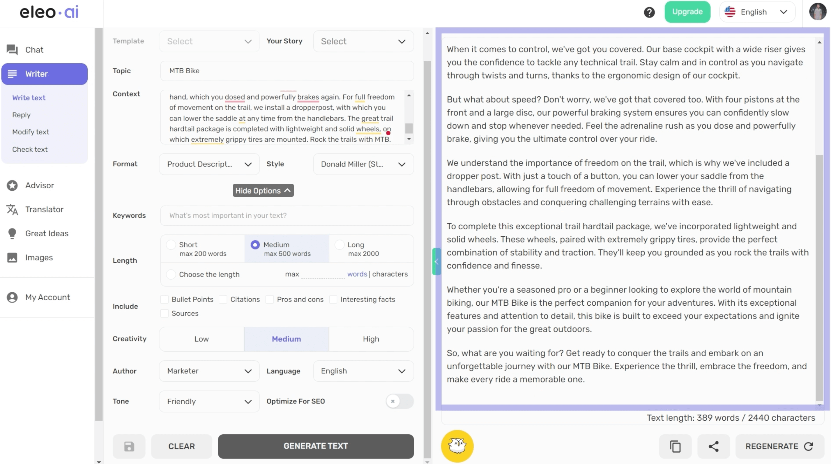
Task: Check the Bullet Points checkbox
Action: (x=165, y=299)
